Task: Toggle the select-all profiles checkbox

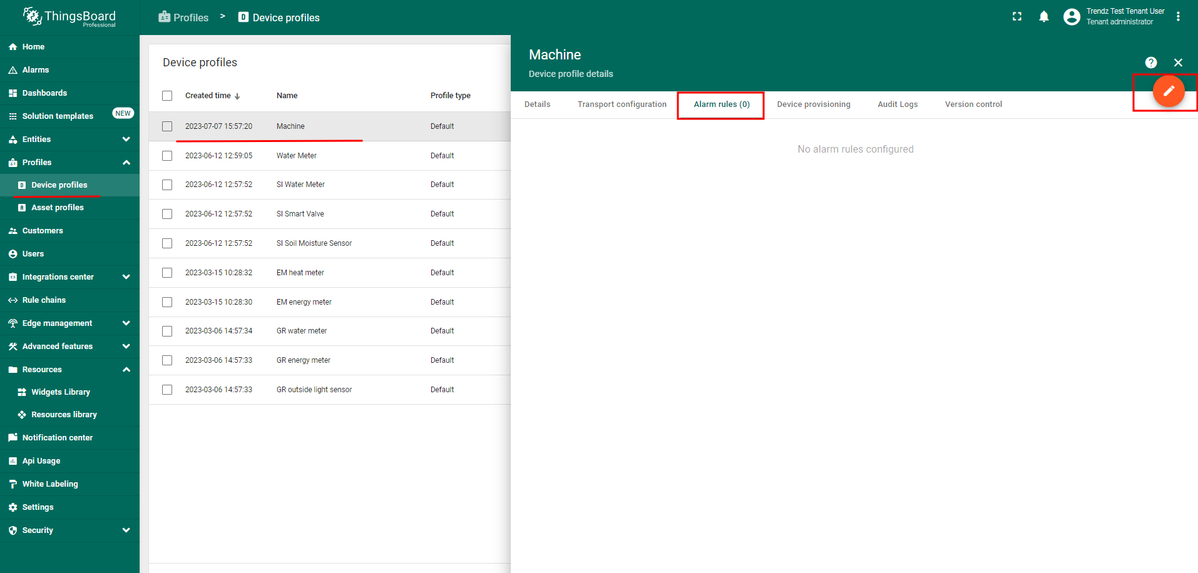Action: 167,96
